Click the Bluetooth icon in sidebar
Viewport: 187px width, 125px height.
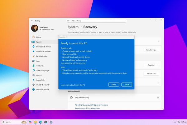pos(34,47)
